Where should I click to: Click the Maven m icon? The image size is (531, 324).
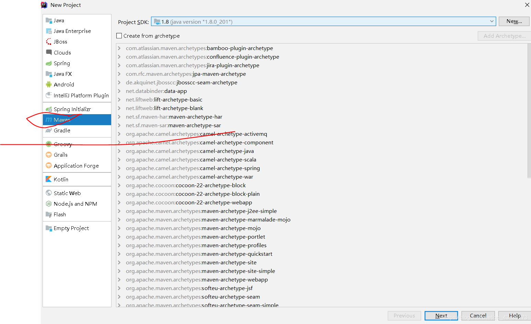coord(49,120)
